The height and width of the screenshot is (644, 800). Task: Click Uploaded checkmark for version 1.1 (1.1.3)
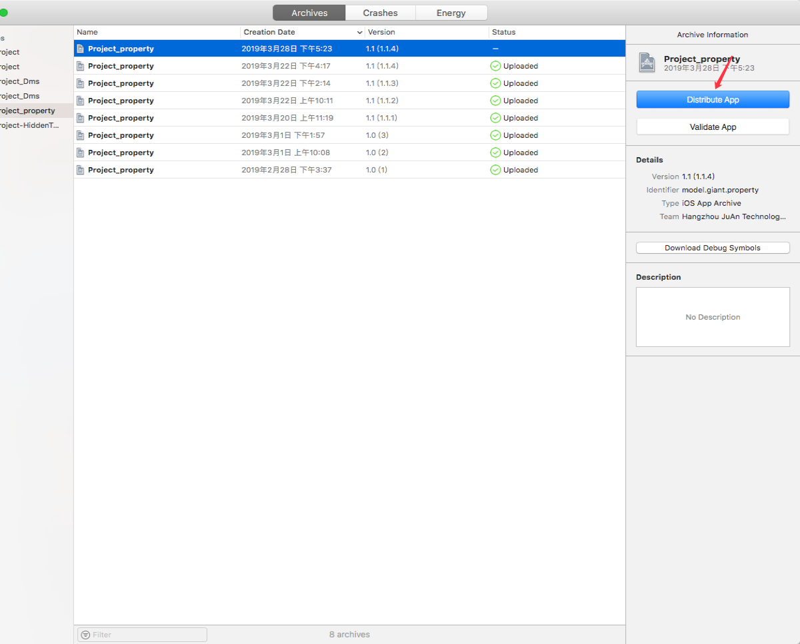point(495,83)
